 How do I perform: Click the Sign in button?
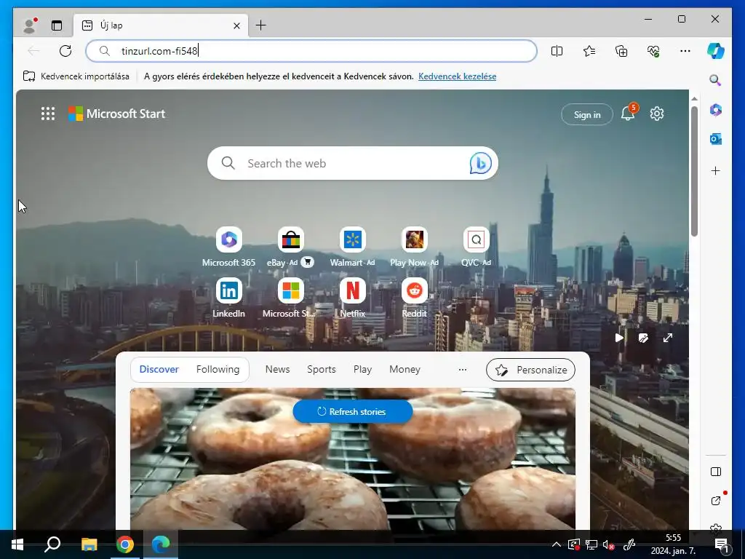(587, 114)
